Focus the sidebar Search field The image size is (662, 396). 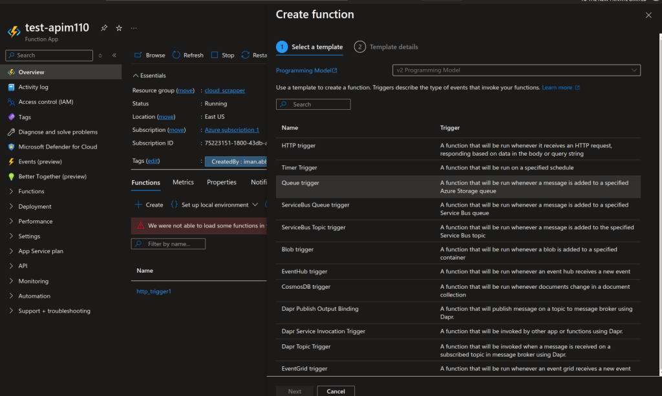tap(49, 56)
